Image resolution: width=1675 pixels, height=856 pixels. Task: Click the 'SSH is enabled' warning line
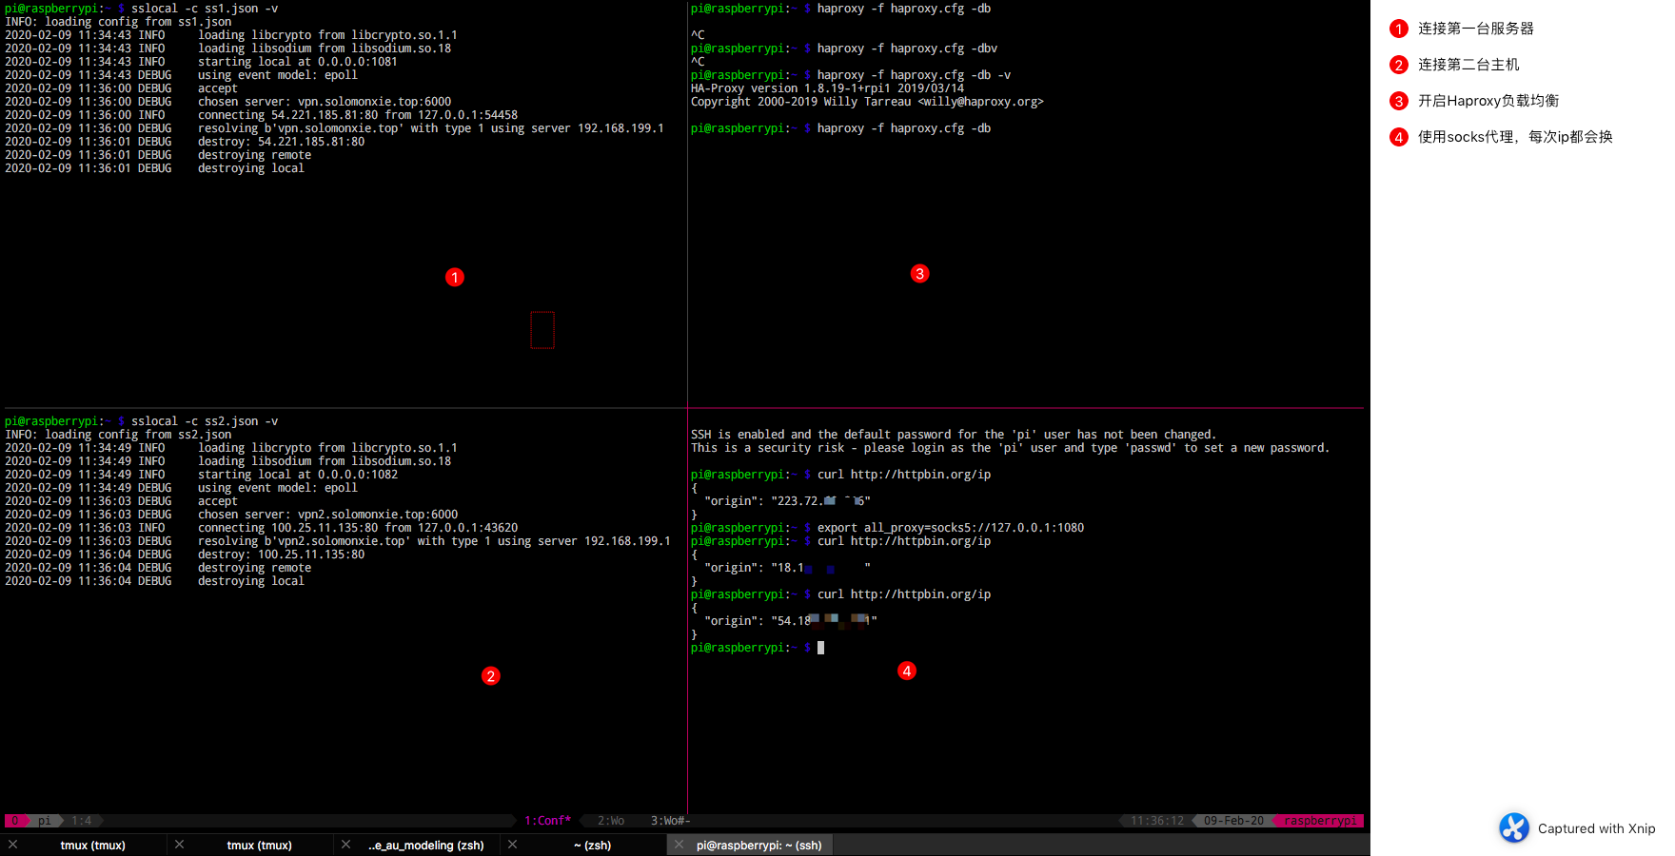(x=953, y=435)
